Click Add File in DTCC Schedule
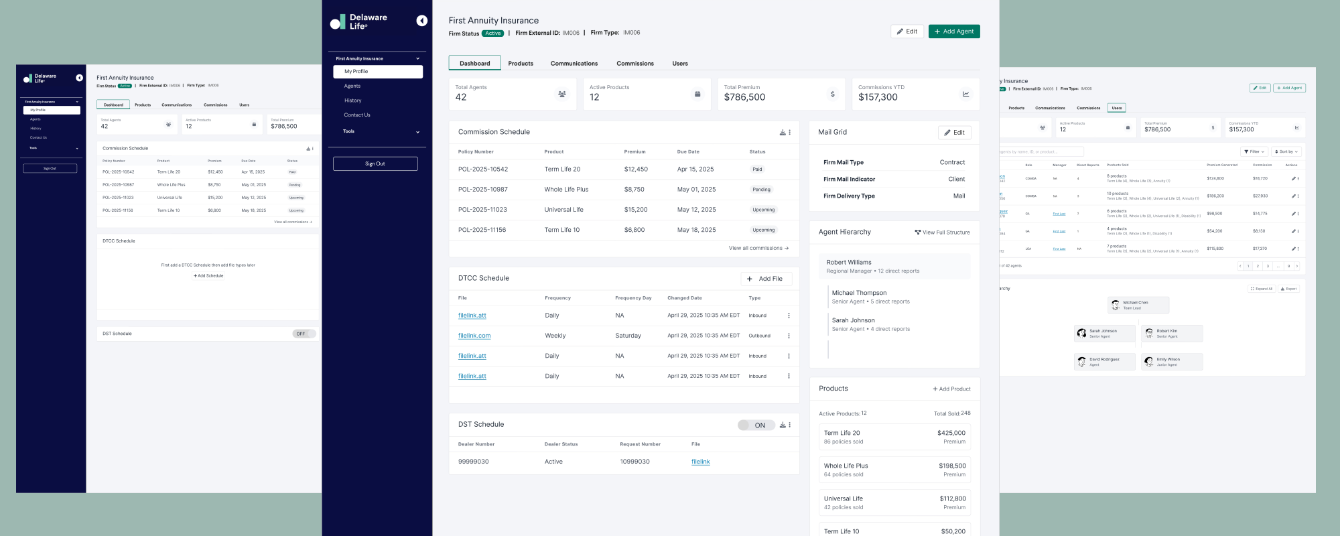The width and height of the screenshot is (1340, 536). point(766,279)
